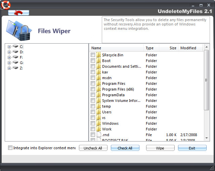Click the .rnd file icon
Viewport: 215px width, 171px height.
99,134
